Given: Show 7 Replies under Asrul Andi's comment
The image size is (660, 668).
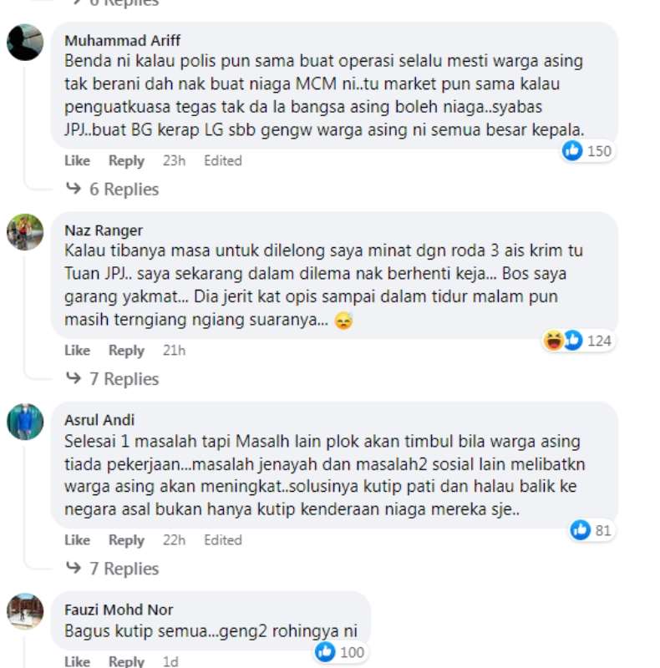Looking at the screenshot, I should (124, 569).
